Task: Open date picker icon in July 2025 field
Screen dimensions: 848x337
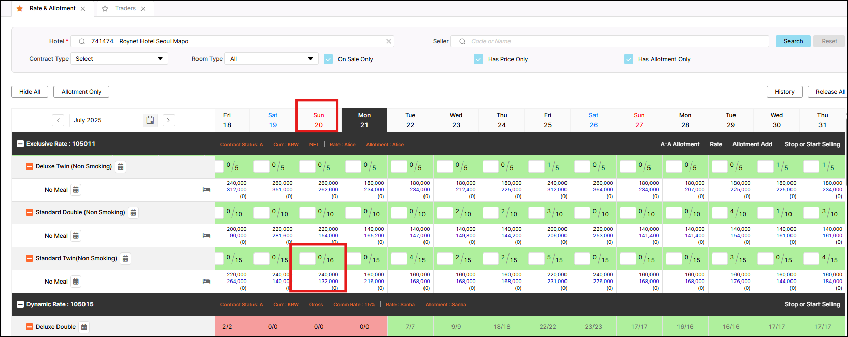Action: (x=150, y=120)
